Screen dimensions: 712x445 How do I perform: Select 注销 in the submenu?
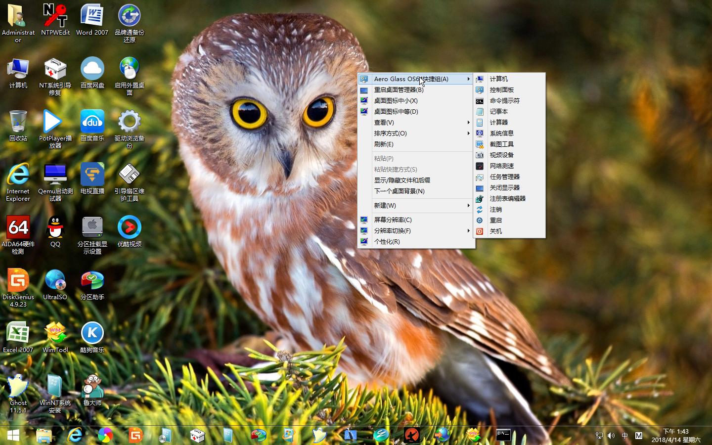[509, 209]
